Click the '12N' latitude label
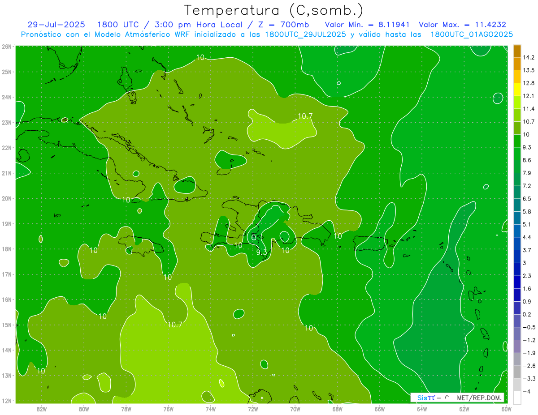Screen dimensions: 538x415 [7, 401]
